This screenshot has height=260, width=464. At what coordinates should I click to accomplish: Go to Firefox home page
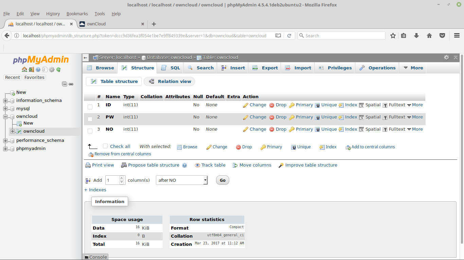[429, 36]
